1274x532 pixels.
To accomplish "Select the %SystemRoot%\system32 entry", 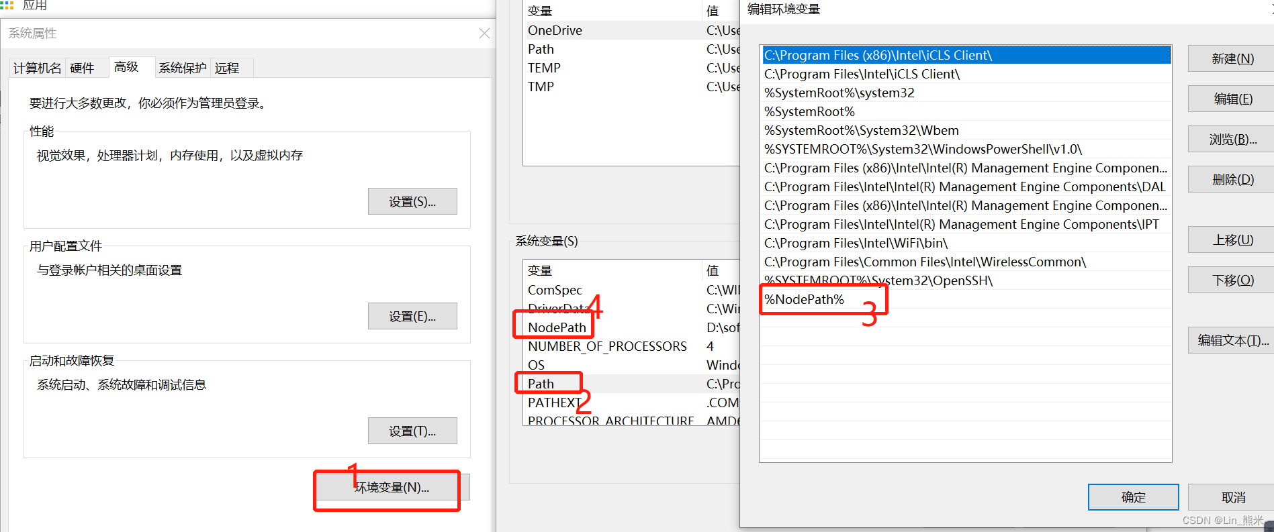I will point(966,93).
